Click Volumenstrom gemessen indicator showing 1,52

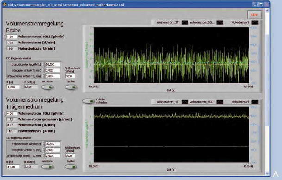point(12,119)
